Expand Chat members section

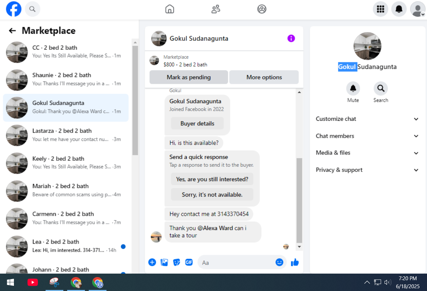(x=367, y=136)
